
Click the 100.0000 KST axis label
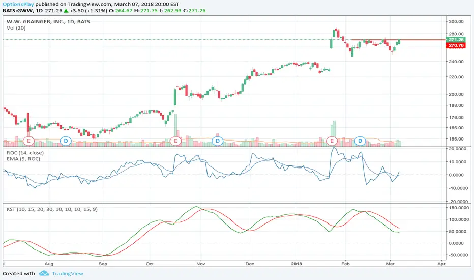pyautogui.click(x=458, y=219)
